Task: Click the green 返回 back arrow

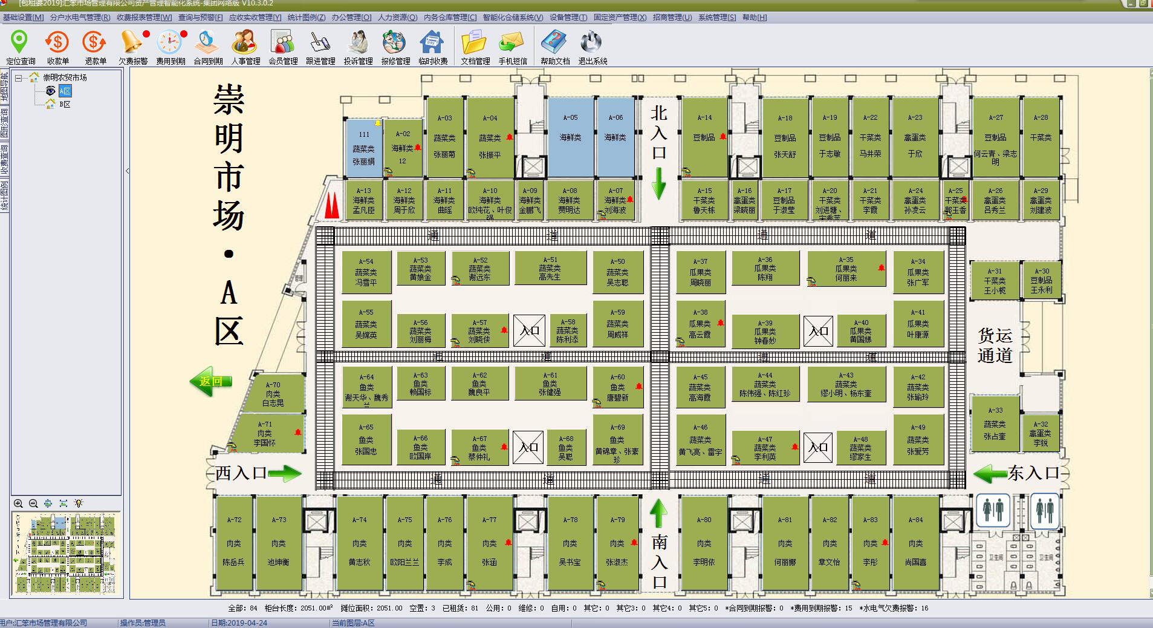Action: tap(210, 381)
